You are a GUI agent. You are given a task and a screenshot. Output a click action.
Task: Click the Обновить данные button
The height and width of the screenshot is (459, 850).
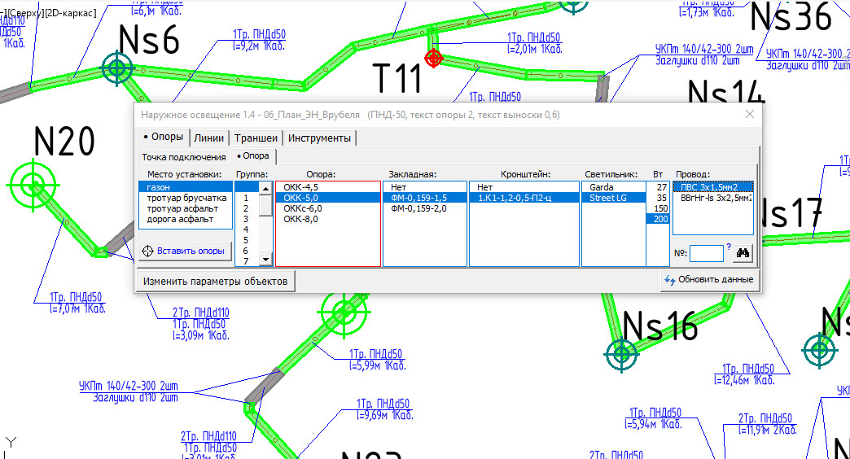709,280
